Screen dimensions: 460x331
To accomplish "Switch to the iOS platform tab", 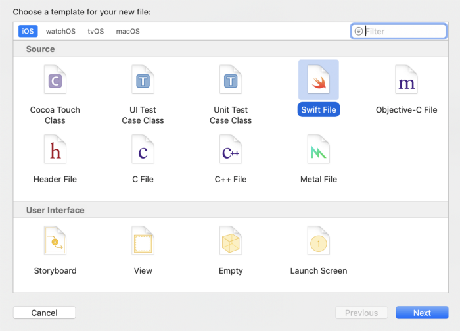I will (x=28, y=31).
